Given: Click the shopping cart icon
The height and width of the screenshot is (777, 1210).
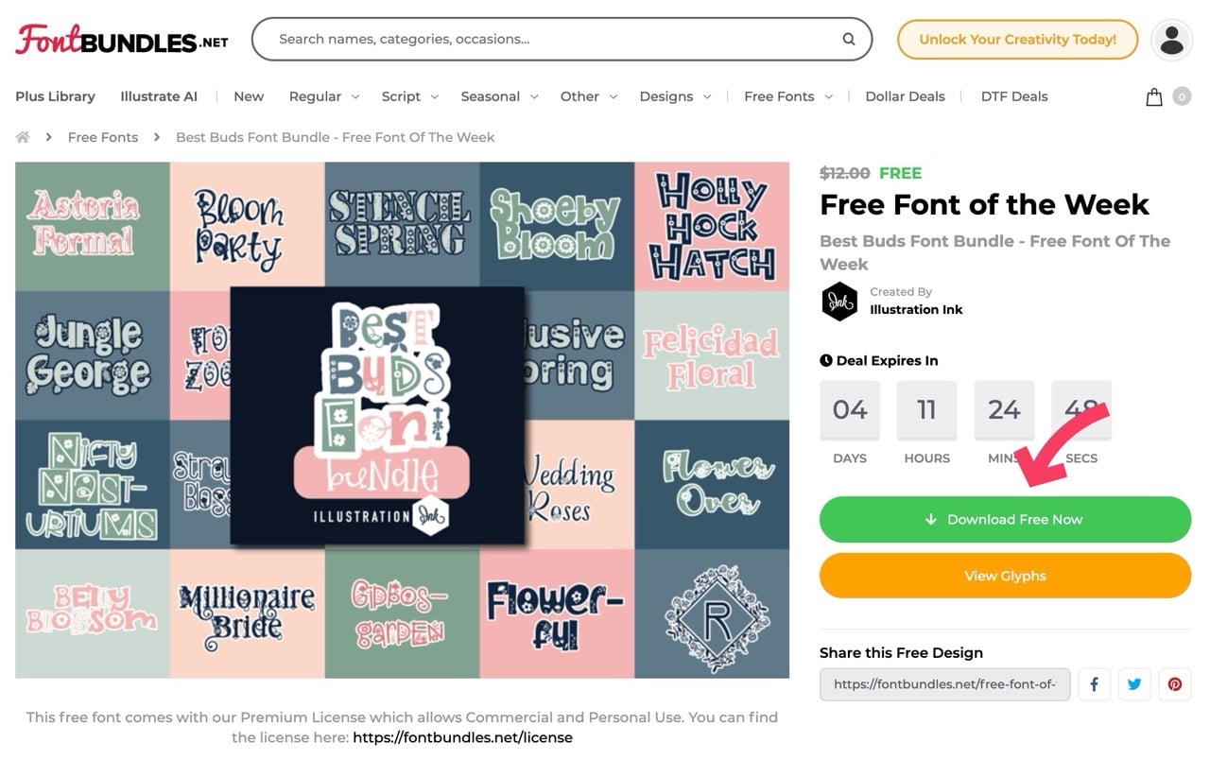Looking at the screenshot, I should 1153,95.
